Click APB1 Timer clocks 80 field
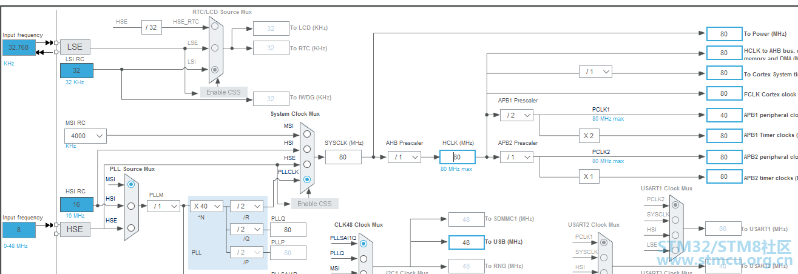The image size is (798, 274). click(x=724, y=136)
